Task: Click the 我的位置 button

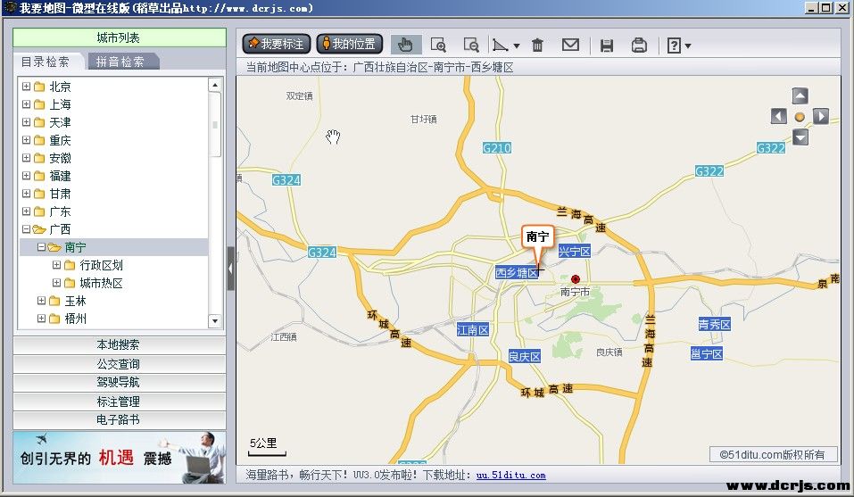Action: tap(350, 44)
